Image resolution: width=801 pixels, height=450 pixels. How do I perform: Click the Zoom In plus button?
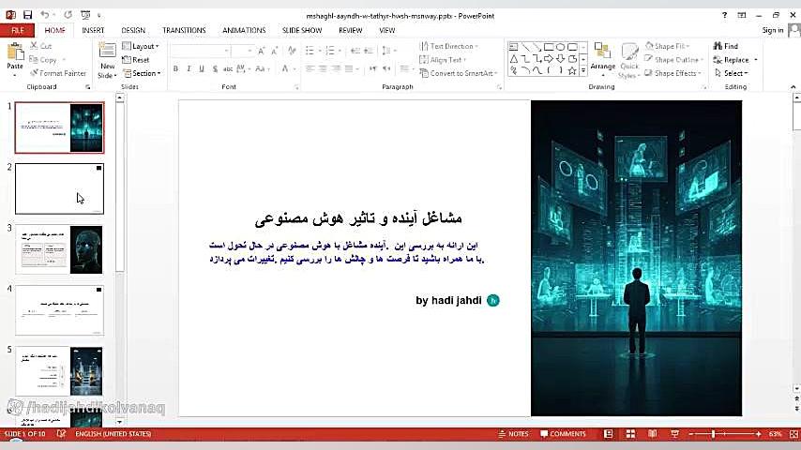click(758, 434)
